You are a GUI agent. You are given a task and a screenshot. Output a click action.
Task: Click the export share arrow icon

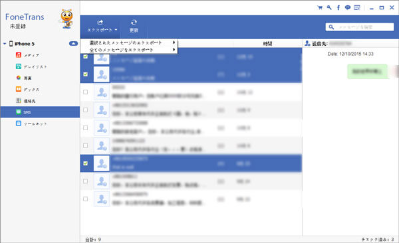[100, 23]
